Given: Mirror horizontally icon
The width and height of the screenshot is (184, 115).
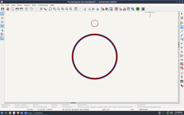Looking at the screenshot, I should pyautogui.click(x=98, y=9).
